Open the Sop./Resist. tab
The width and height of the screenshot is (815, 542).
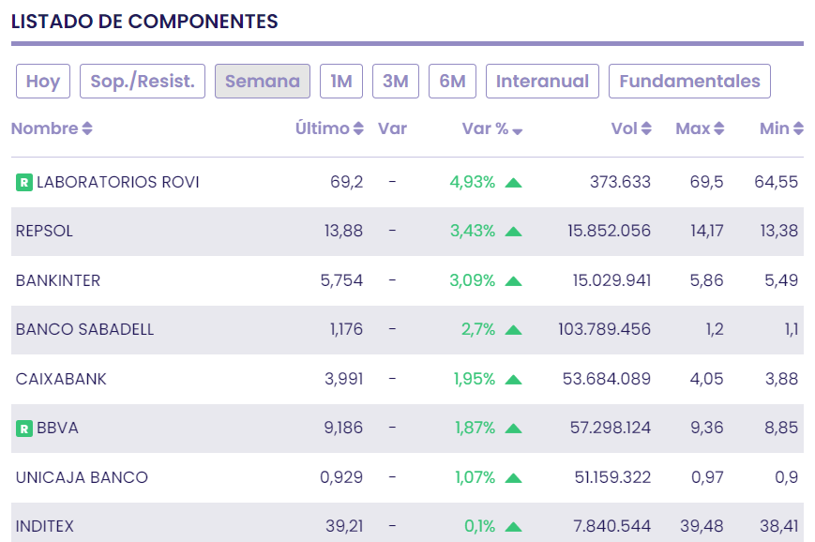(x=143, y=82)
